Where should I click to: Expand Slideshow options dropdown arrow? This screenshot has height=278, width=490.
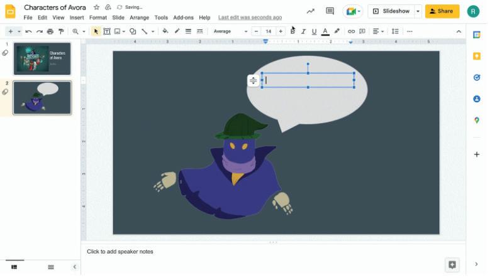[418, 11]
